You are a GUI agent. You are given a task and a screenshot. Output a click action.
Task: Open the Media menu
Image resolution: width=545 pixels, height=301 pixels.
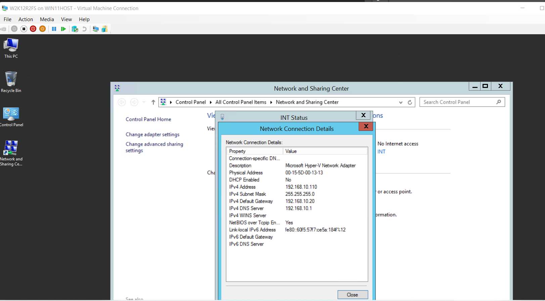(47, 19)
